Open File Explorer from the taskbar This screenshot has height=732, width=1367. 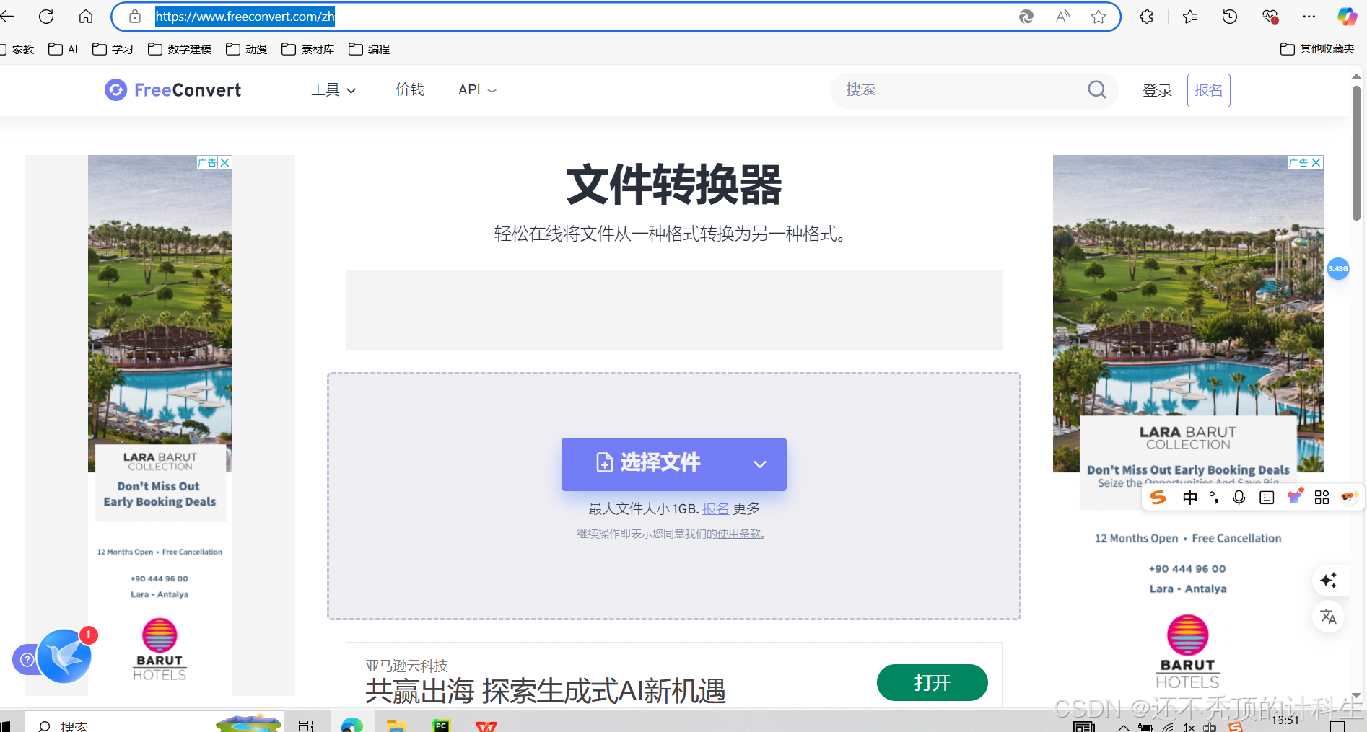pyautogui.click(x=396, y=725)
